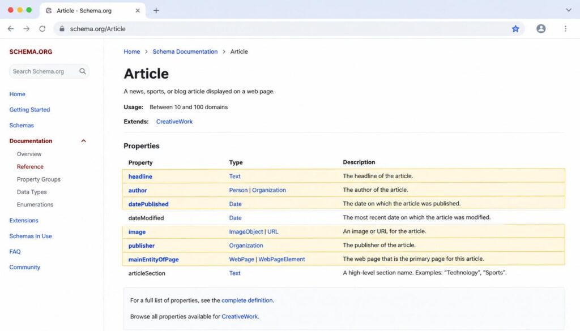Screen dimensions: 580x331
Task: Click the browser forward arrow
Action: (x=26, y=29)
